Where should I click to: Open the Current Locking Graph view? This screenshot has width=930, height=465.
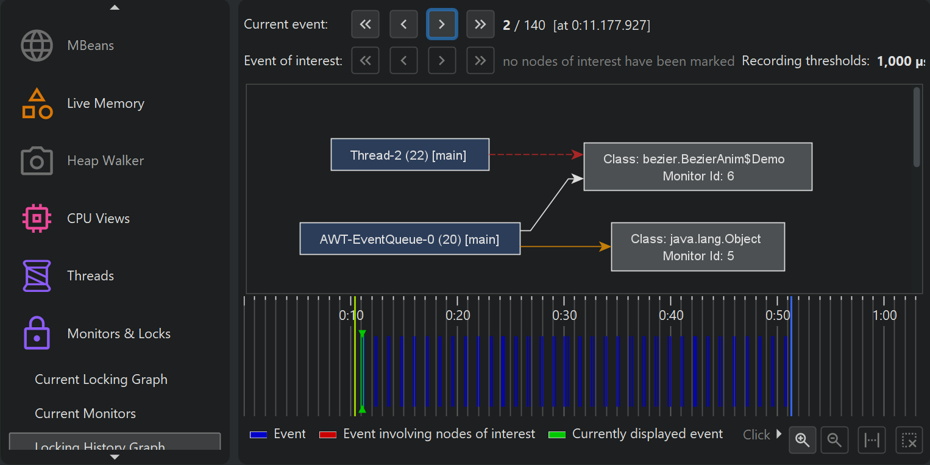pos(101,380)
